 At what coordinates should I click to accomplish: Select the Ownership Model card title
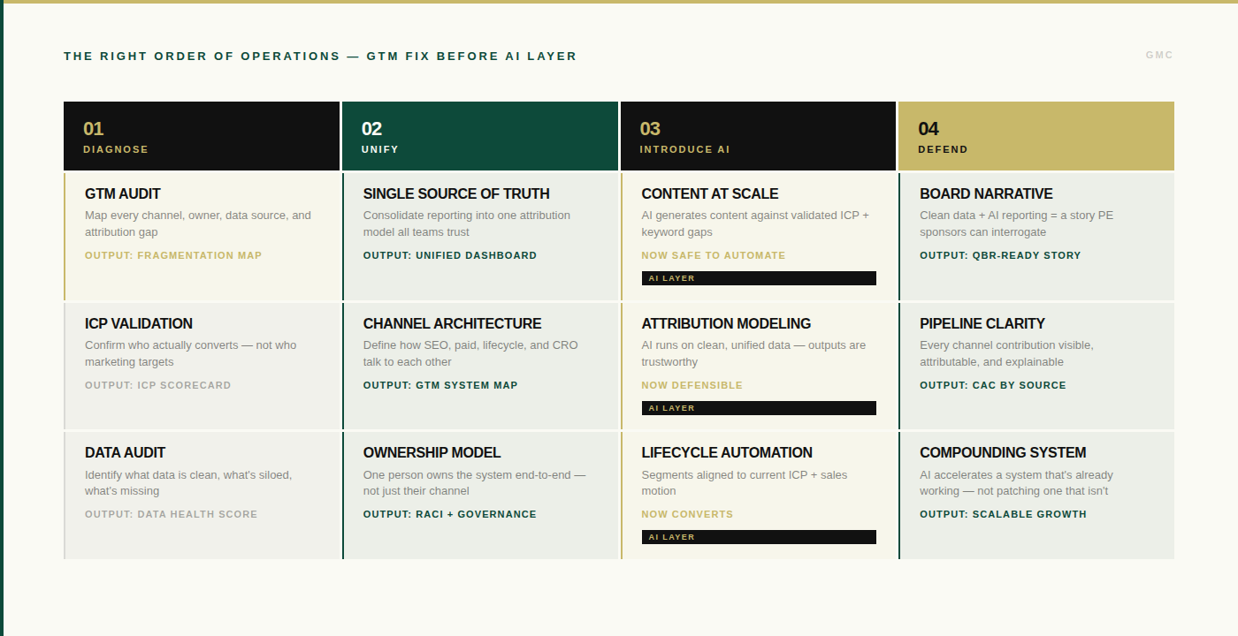click(432, 452)
